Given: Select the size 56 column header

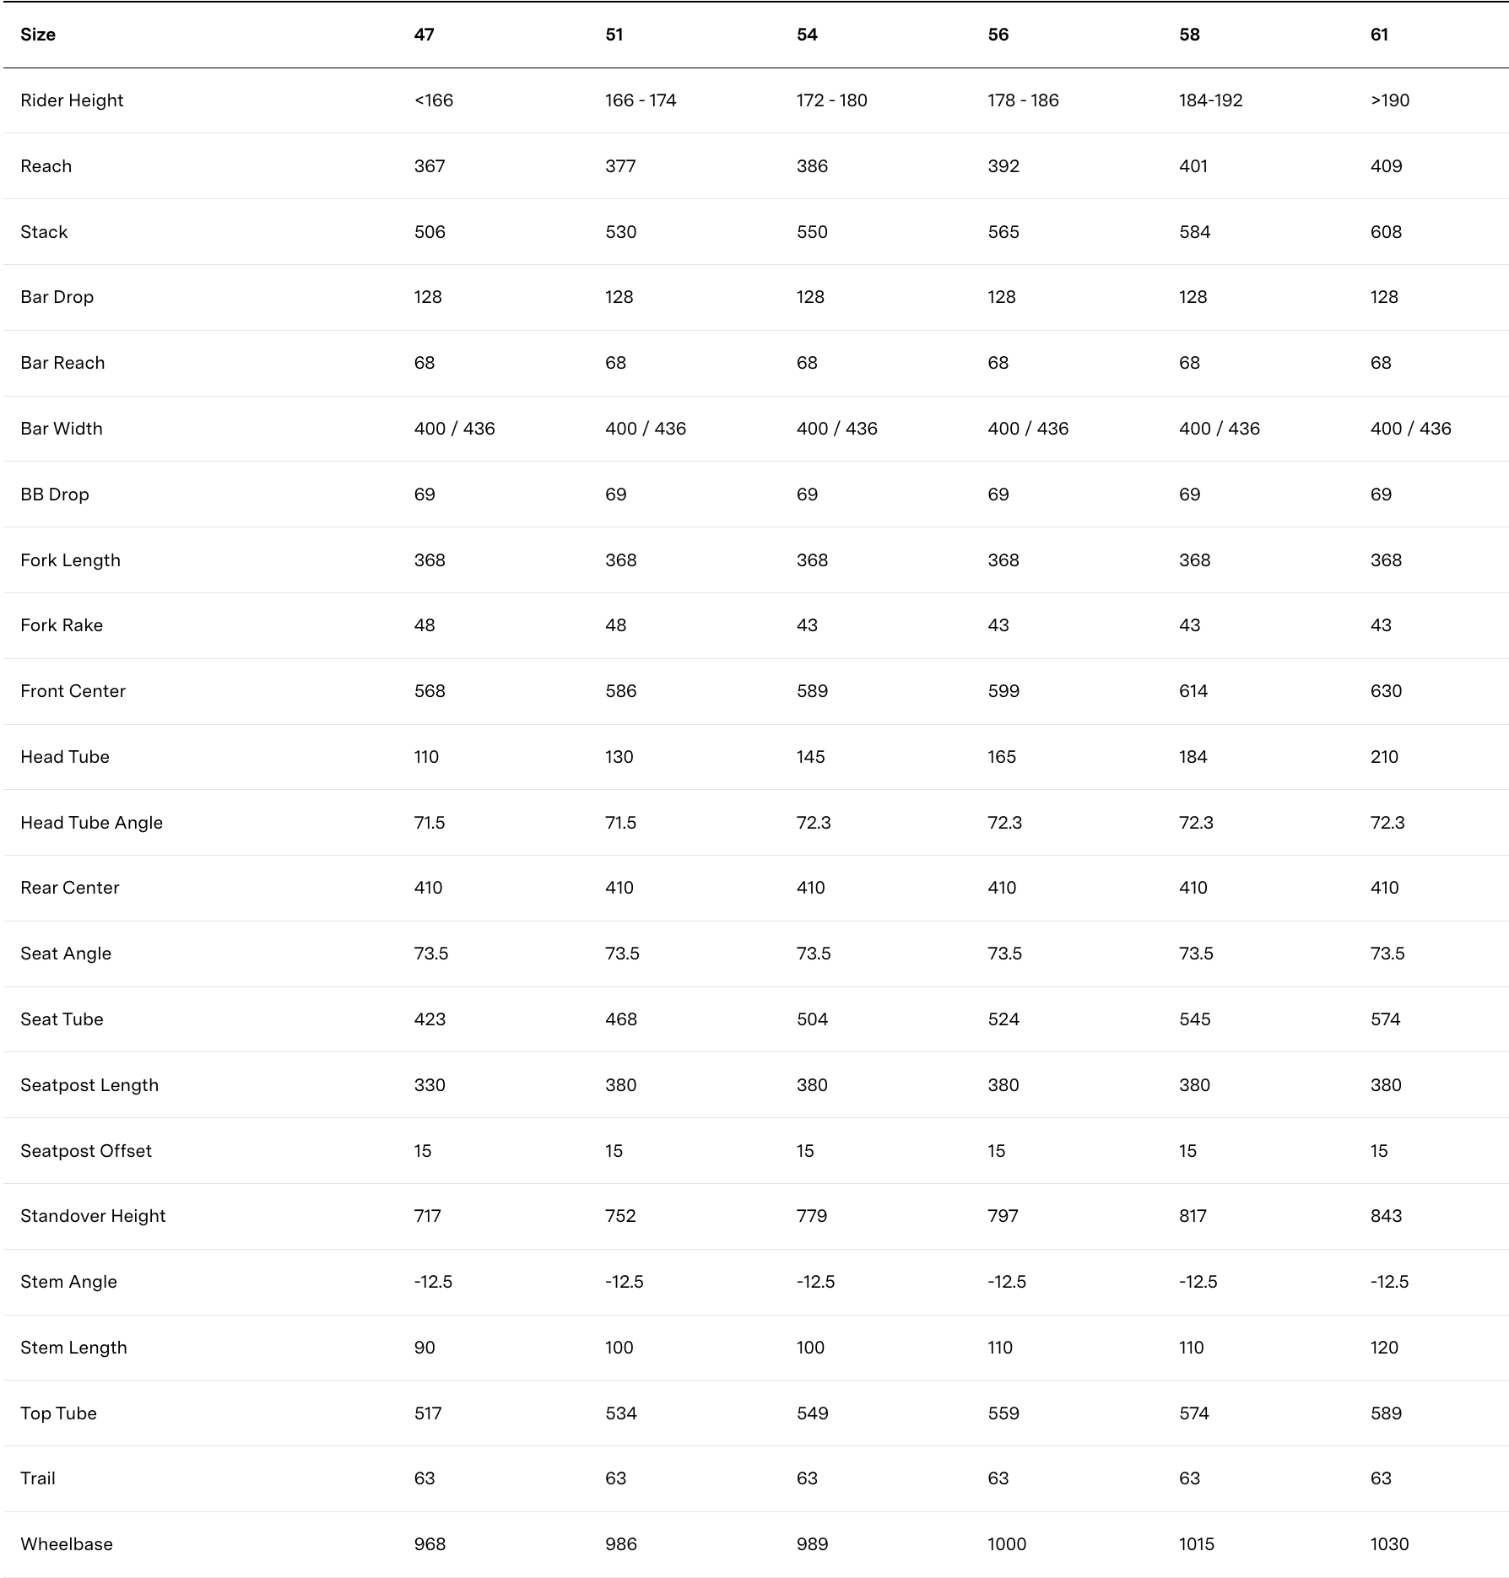Looking at the screenshot, I should tap(998, 35).
